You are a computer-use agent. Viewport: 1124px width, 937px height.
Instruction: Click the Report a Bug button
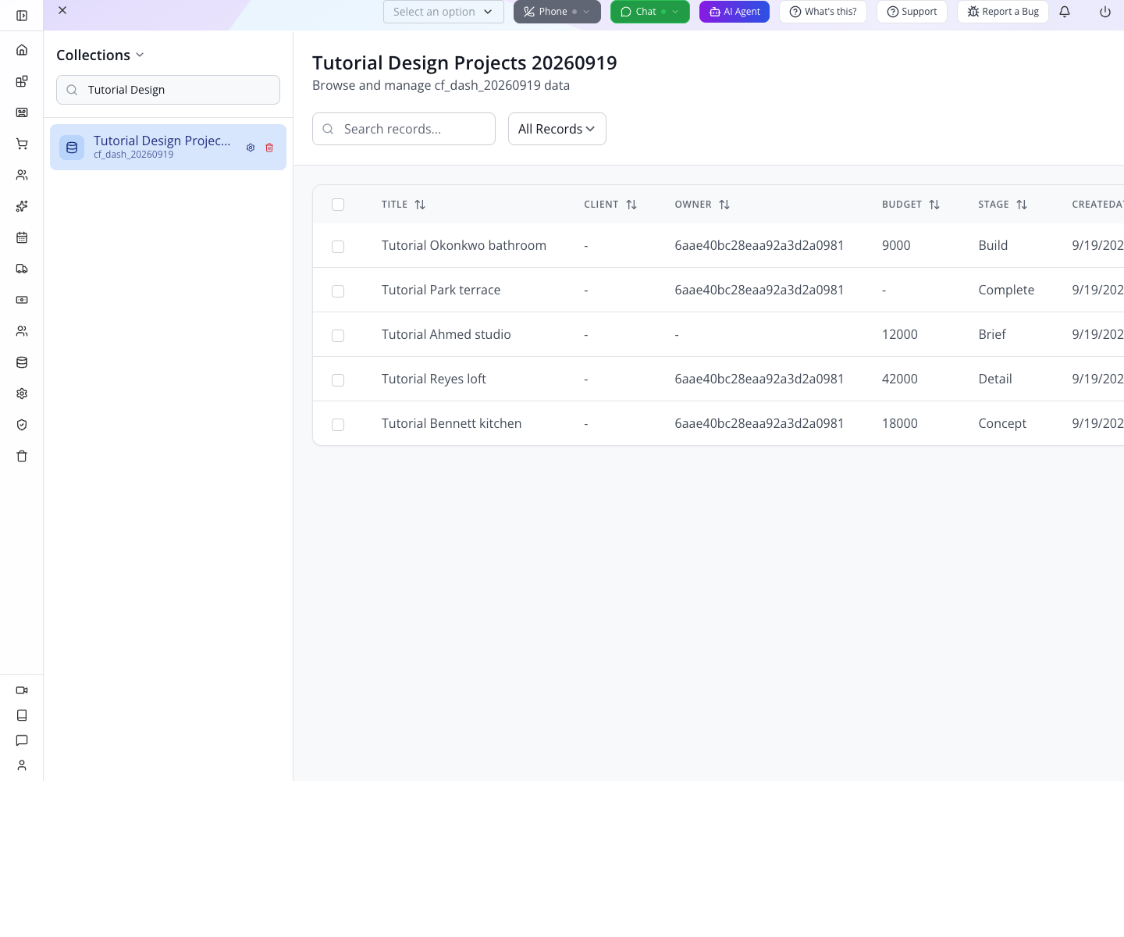click(1003, 12)
